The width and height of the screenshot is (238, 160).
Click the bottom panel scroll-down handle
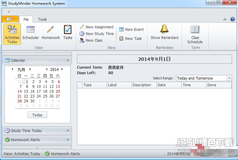pyautogui.click(x=37, y=147)
